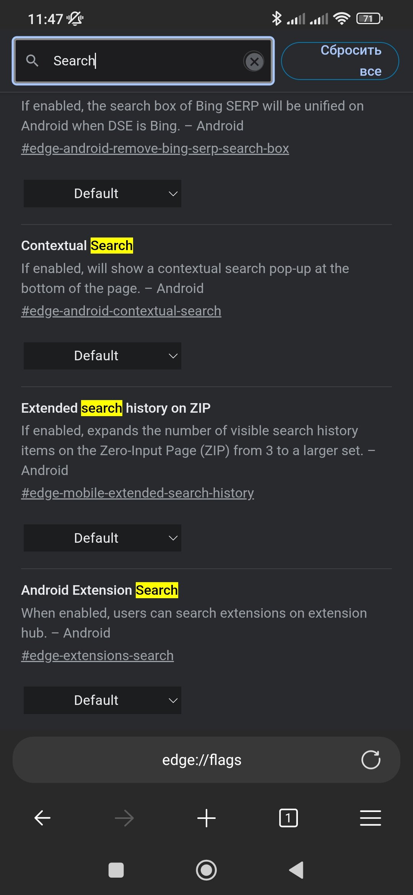Open #edge-extensions-search flag link

pos(98,656)
